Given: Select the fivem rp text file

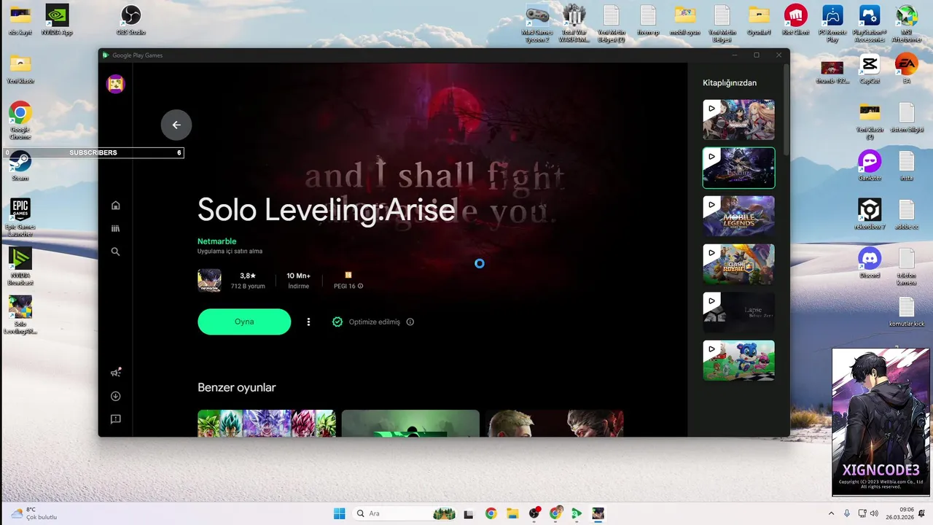Looking at the screenshot, I should pos(648,20).
